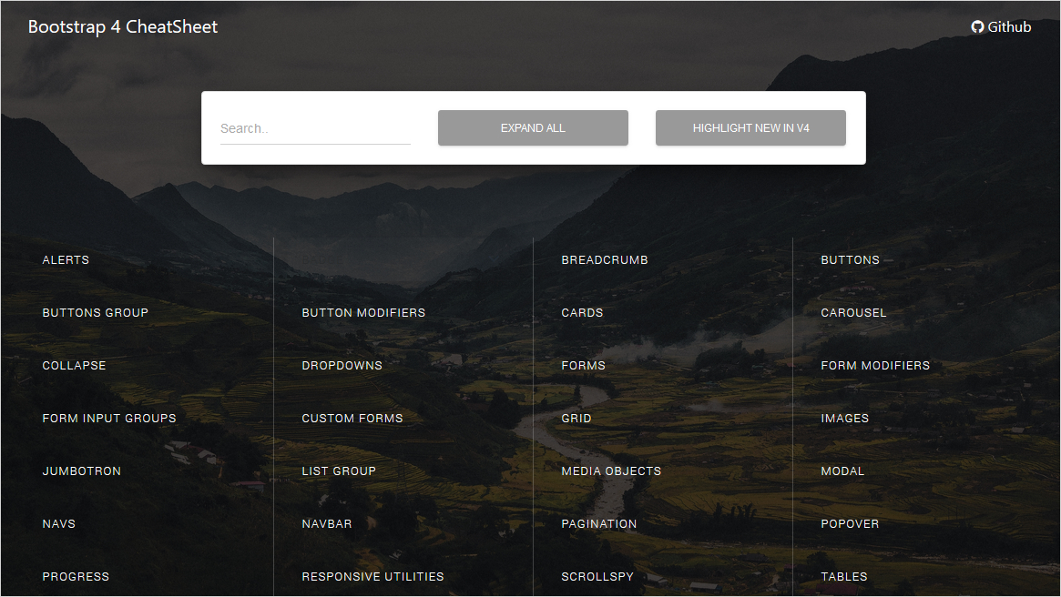Expand the Breadcrumb section
The width and height of the screenshot is (1061, 597).
[x=605, y=260]
